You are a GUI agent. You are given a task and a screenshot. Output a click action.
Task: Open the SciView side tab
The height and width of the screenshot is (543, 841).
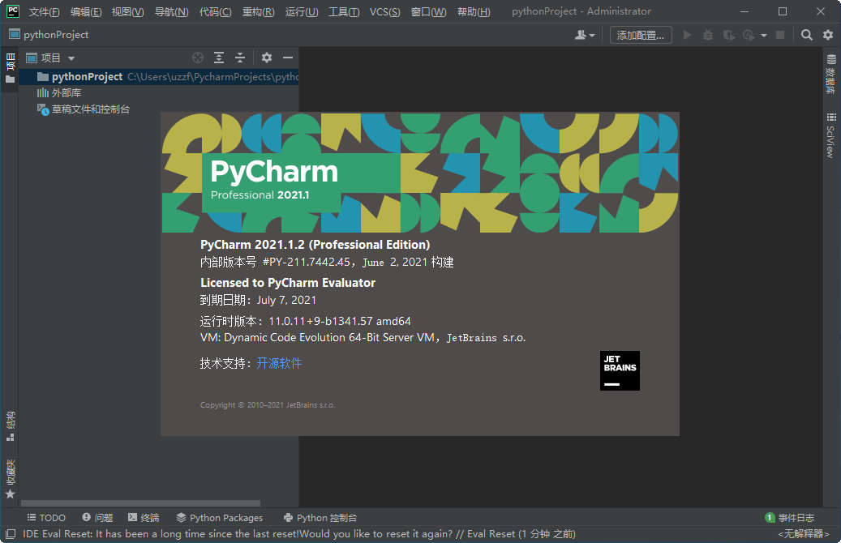coord(830,135)
